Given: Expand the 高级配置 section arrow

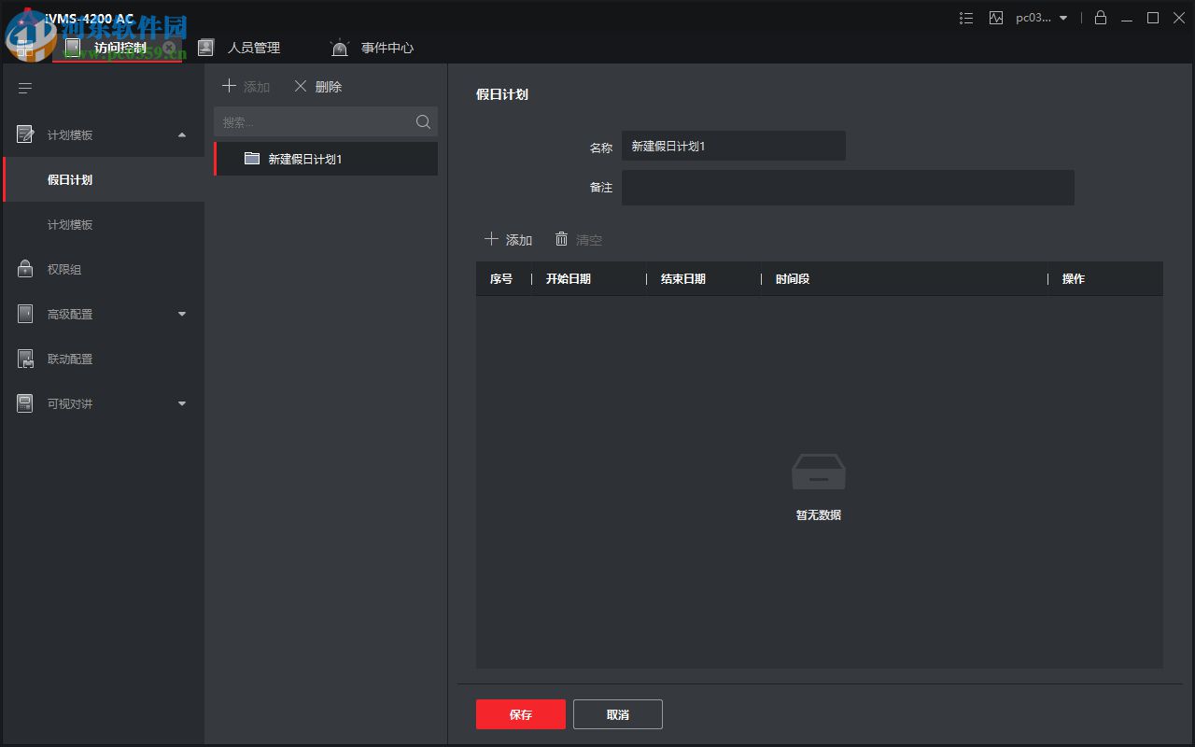Looking at the screenshot, I should [x=182, y=315].
